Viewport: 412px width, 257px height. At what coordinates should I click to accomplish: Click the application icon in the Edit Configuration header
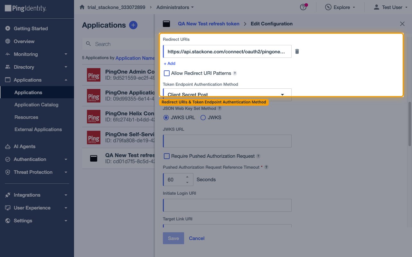coord(166,24)
